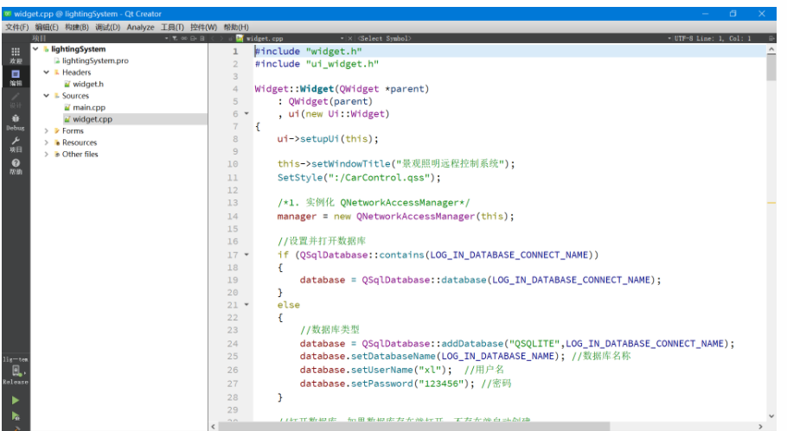Viewport: 787px width, 431px height.
Task: Click the split editor icon at far right
Action: click(771, 38)
